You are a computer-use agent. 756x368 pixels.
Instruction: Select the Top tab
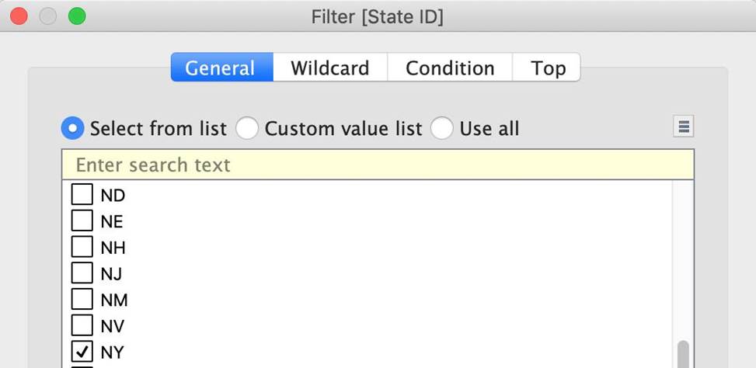click(x=548, y=68)
